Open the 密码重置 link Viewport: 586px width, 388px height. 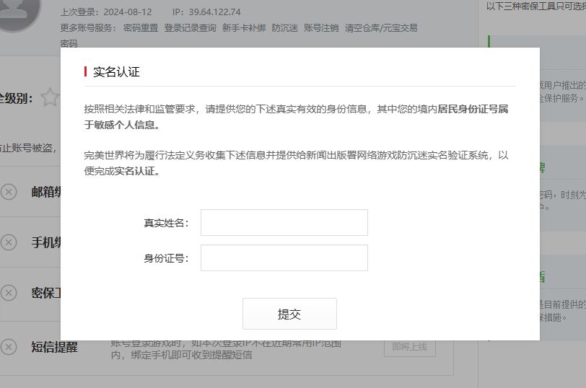[141, 28]
